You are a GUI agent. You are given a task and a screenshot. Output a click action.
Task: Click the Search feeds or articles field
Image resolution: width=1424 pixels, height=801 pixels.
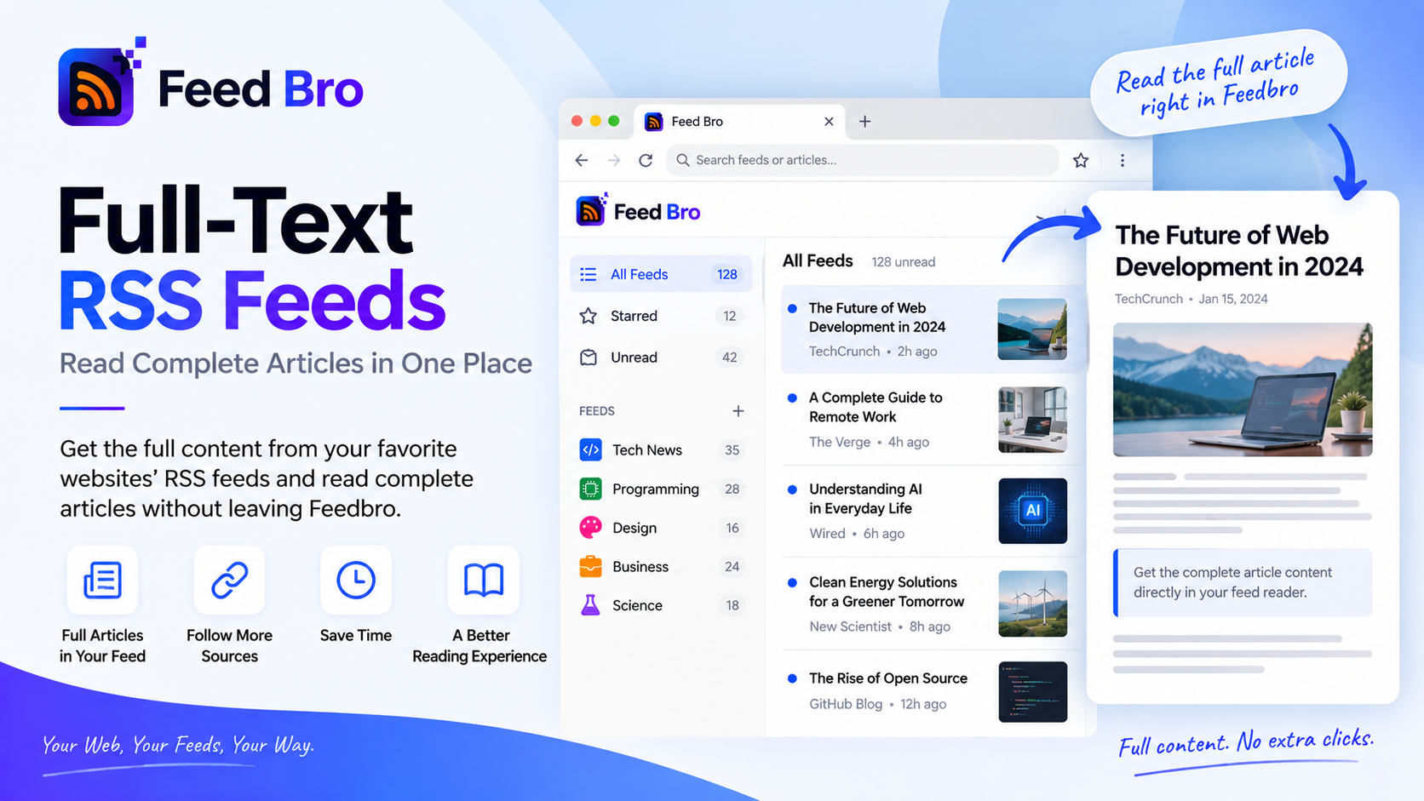pyautogui.click(x=862, y=160)
